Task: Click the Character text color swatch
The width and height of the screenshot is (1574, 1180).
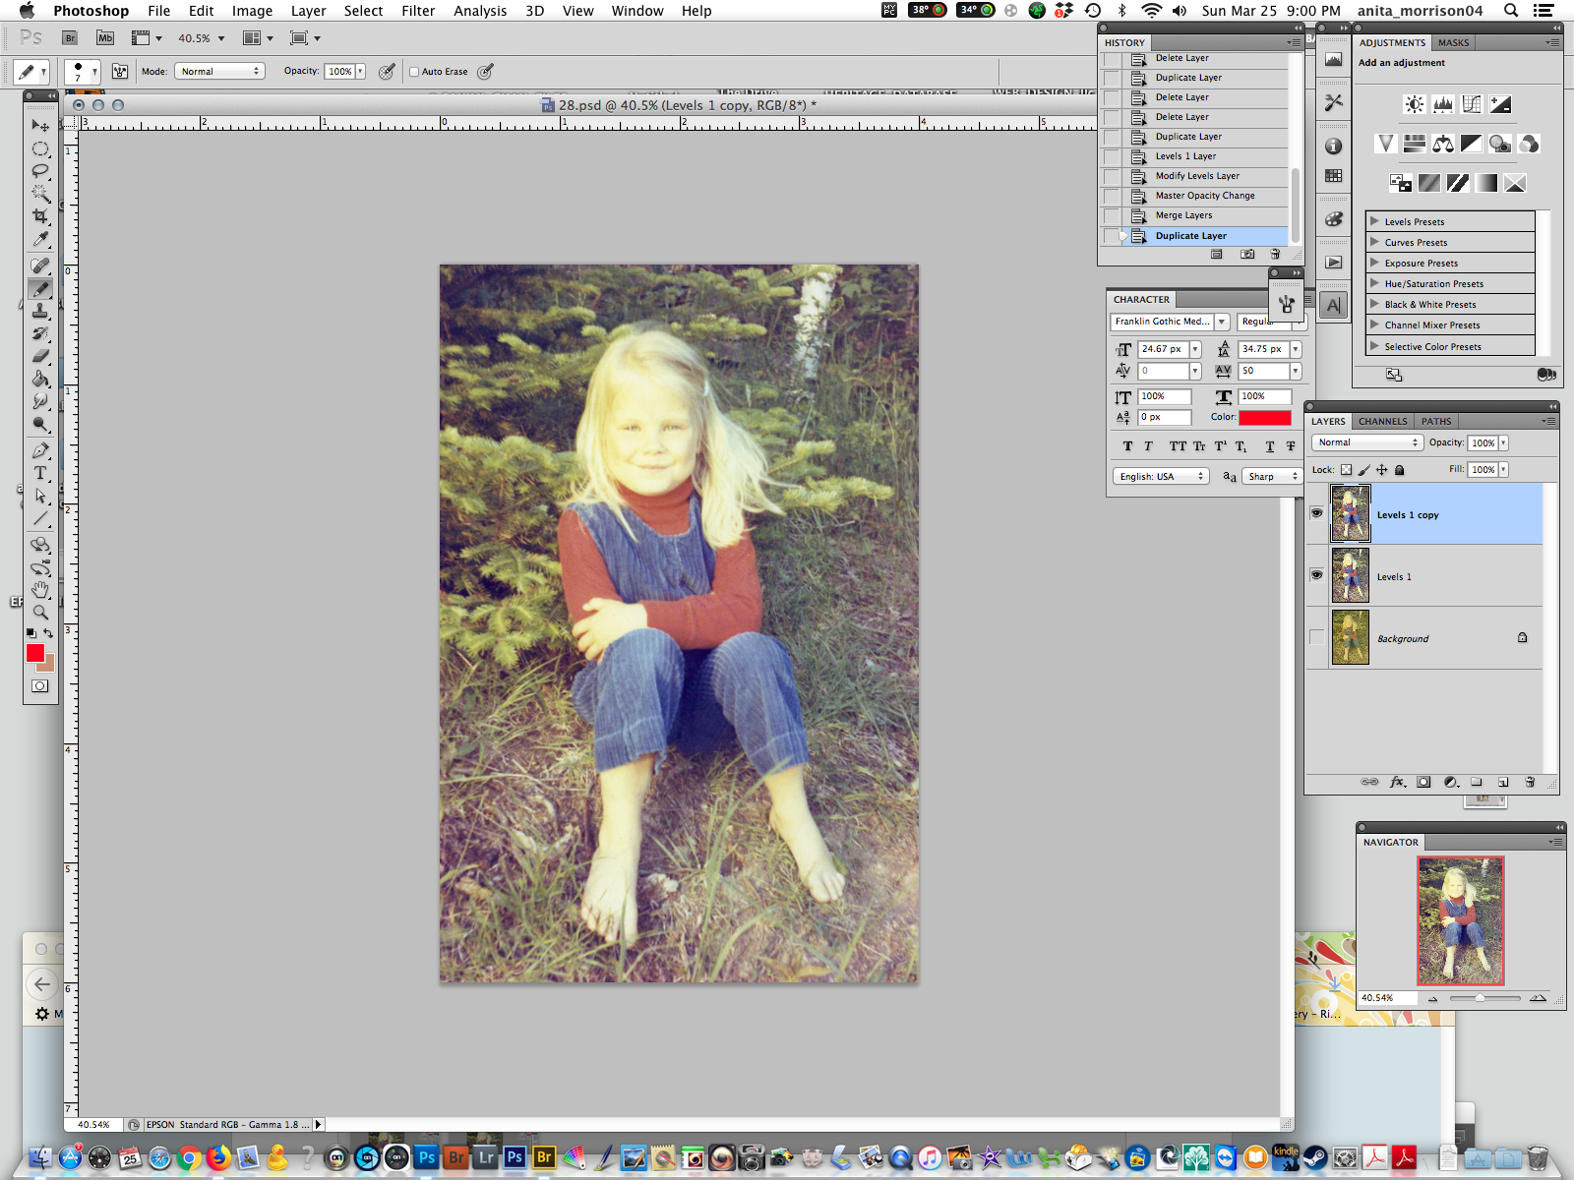Action: [1265, 417]
